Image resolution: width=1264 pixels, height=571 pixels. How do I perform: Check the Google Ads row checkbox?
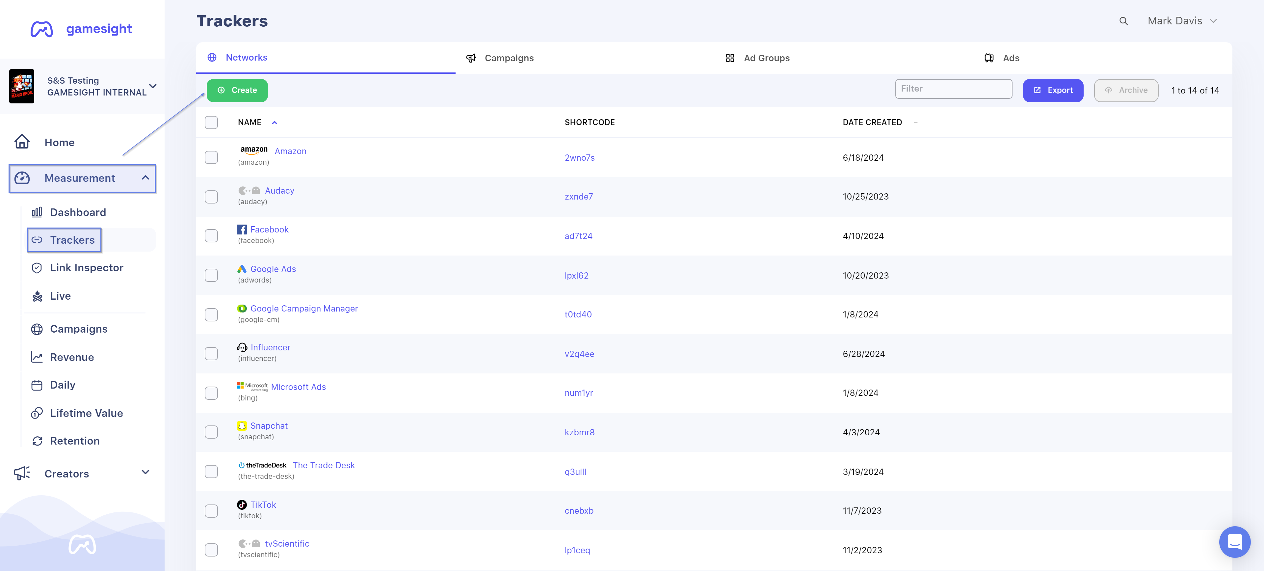(211, 275)
